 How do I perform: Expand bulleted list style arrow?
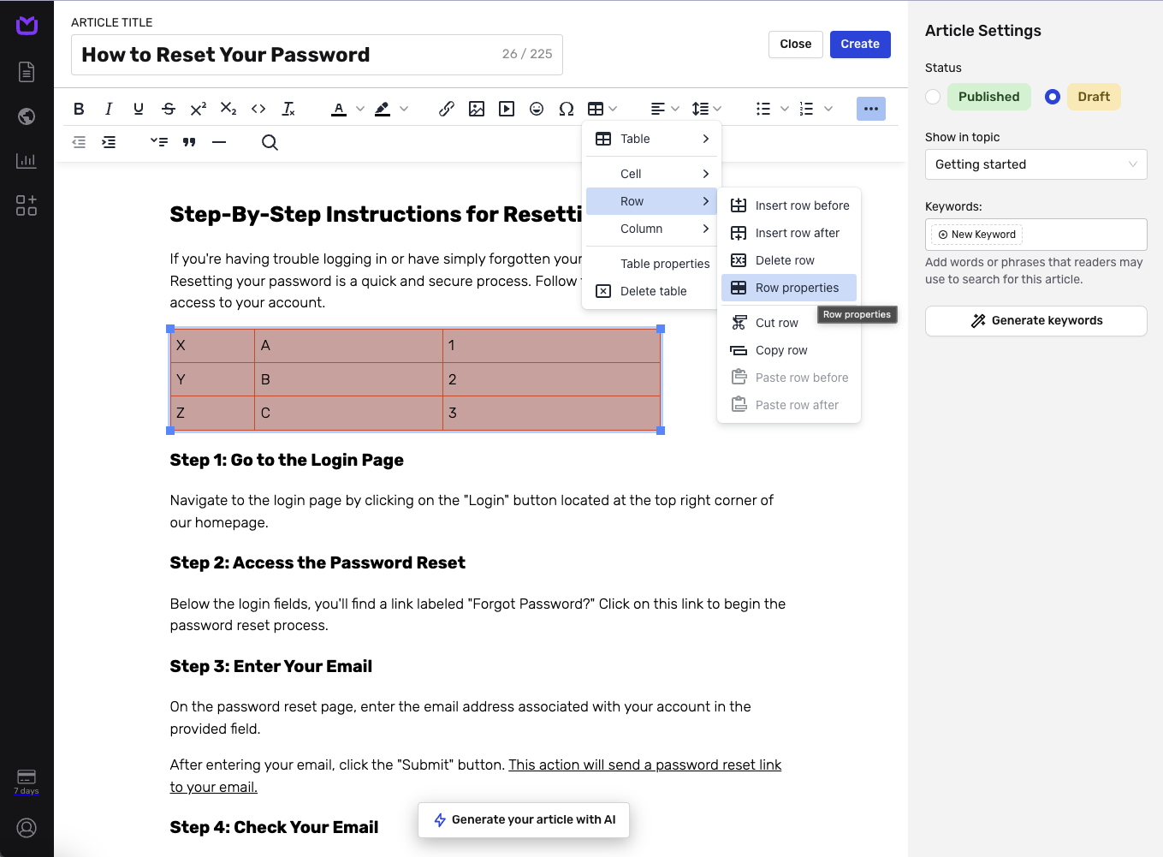click(784, 109)
